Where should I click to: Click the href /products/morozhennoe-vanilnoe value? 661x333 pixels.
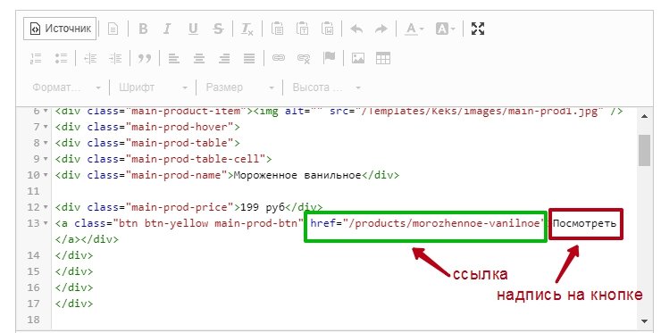(444, 223)
